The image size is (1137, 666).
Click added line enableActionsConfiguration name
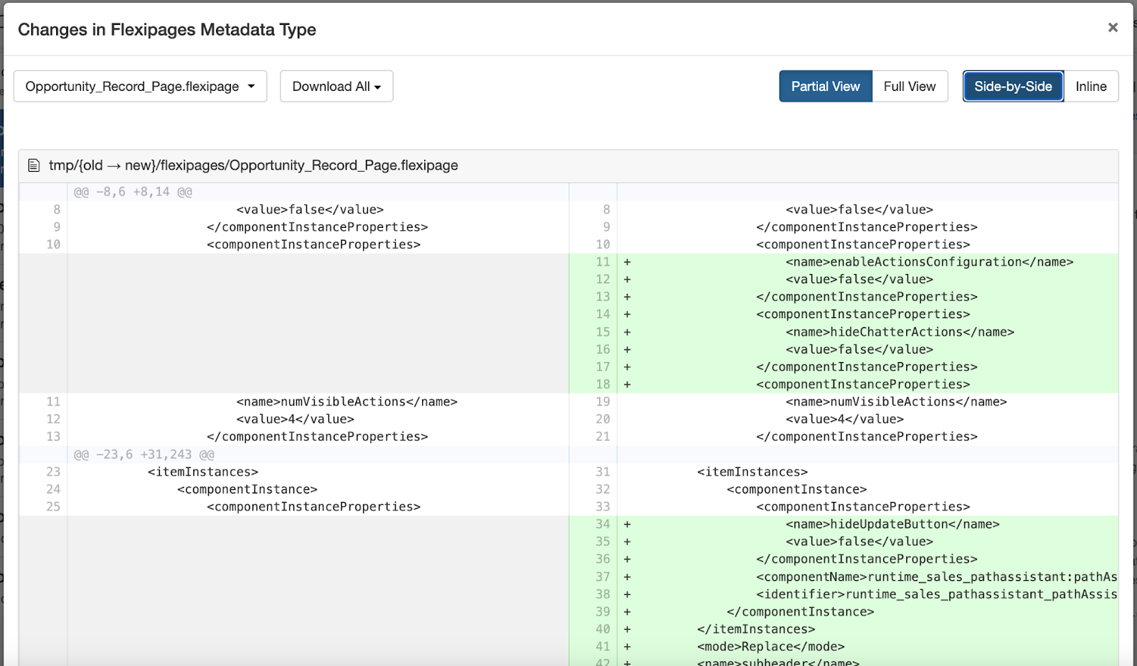(x=929, y=262)
